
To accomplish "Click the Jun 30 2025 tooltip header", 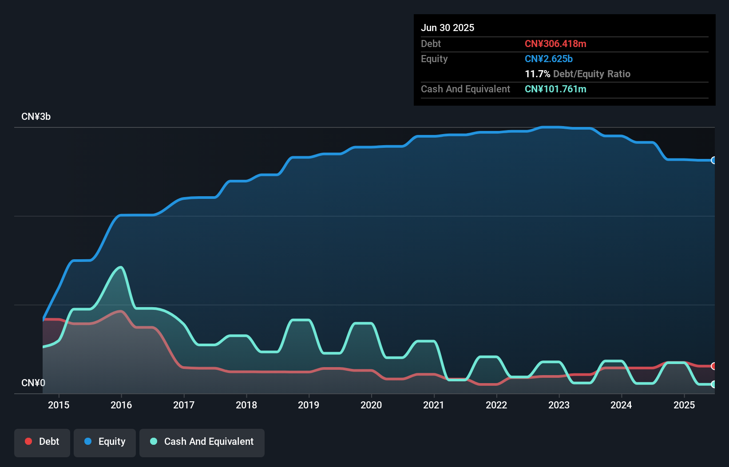I will point(448,28).
